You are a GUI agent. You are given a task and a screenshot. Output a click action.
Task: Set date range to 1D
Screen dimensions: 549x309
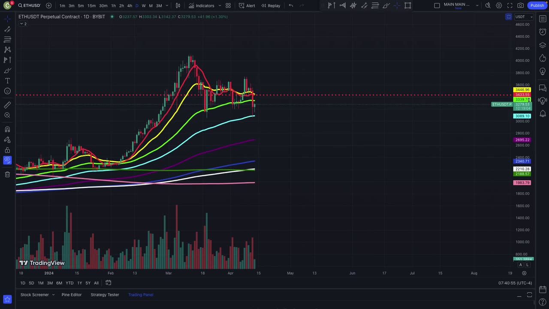pos(23,283)
